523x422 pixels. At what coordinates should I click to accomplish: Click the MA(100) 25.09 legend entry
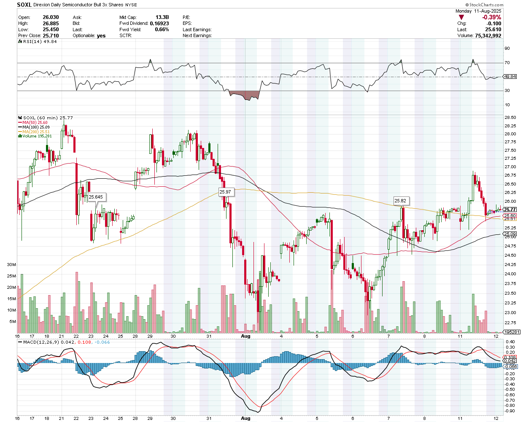36,127
